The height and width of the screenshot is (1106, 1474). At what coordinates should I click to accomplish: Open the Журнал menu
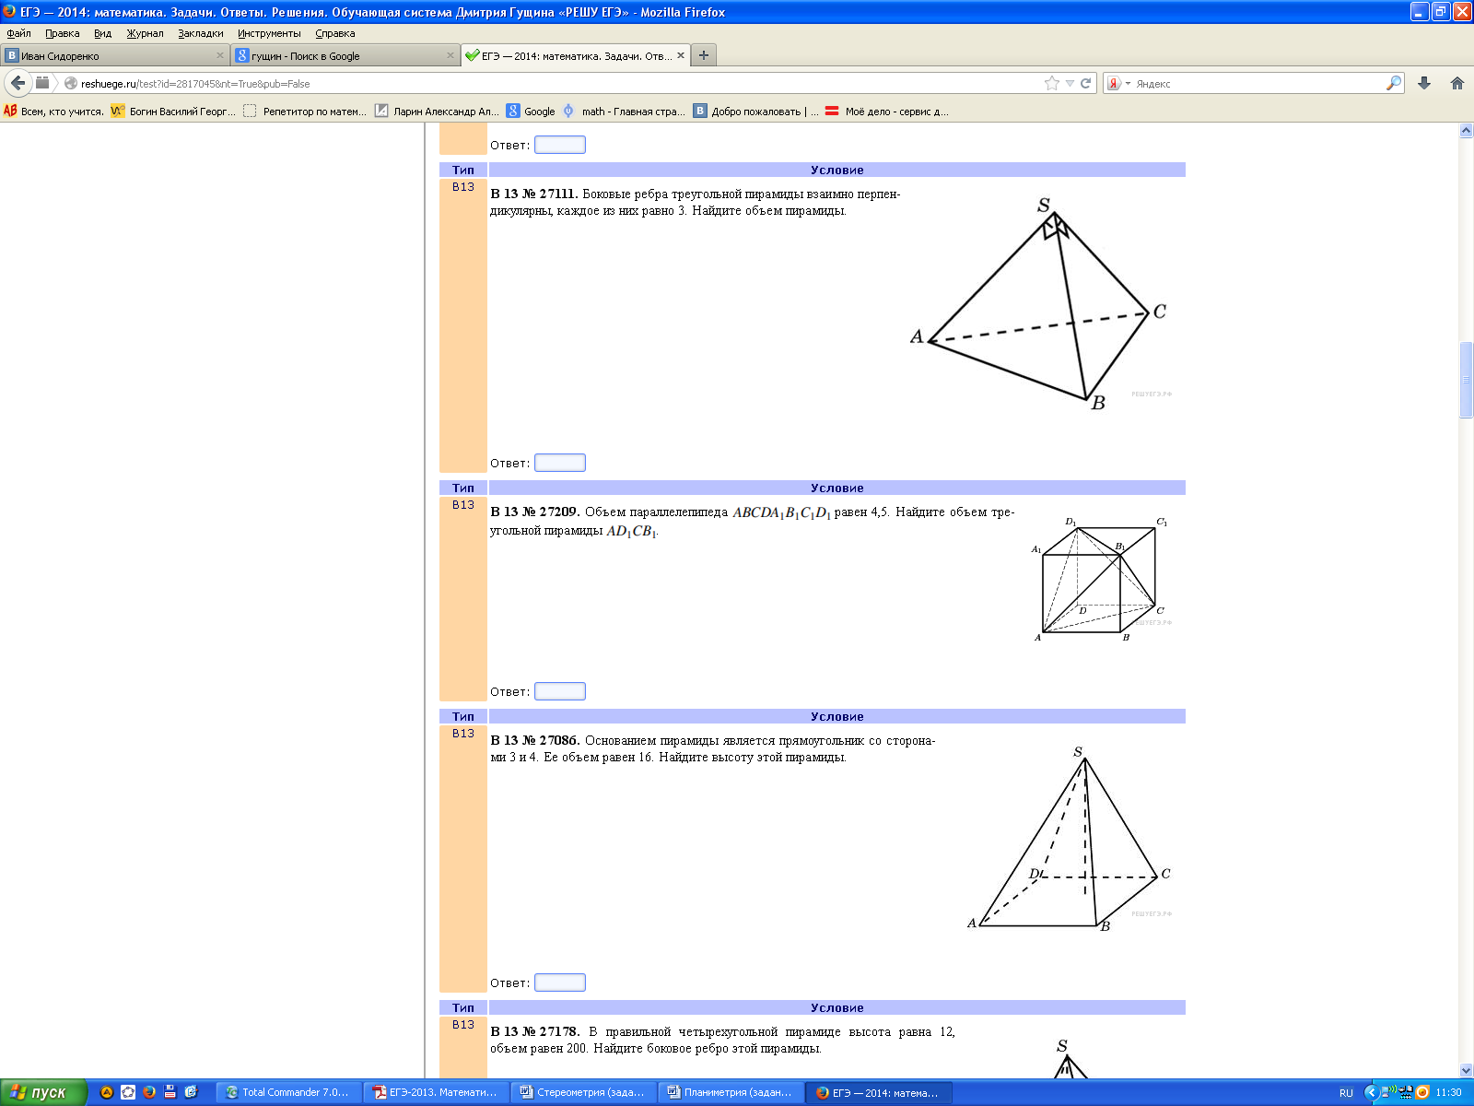pyautogui.click(x=145, y=33)
